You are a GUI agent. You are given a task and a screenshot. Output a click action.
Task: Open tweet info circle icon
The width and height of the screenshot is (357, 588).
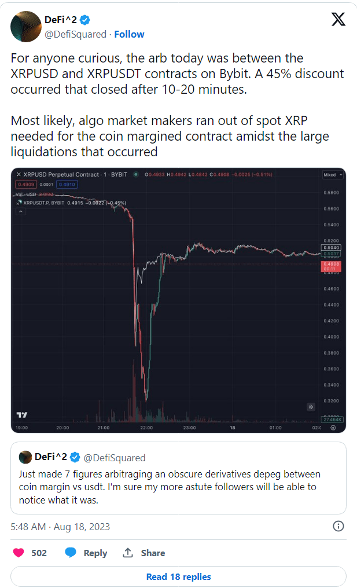click(338, 526)
